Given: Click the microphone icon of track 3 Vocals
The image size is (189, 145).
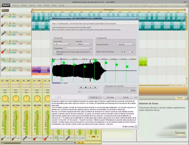Looking at the screenshot, I should (x=4, y=33).
